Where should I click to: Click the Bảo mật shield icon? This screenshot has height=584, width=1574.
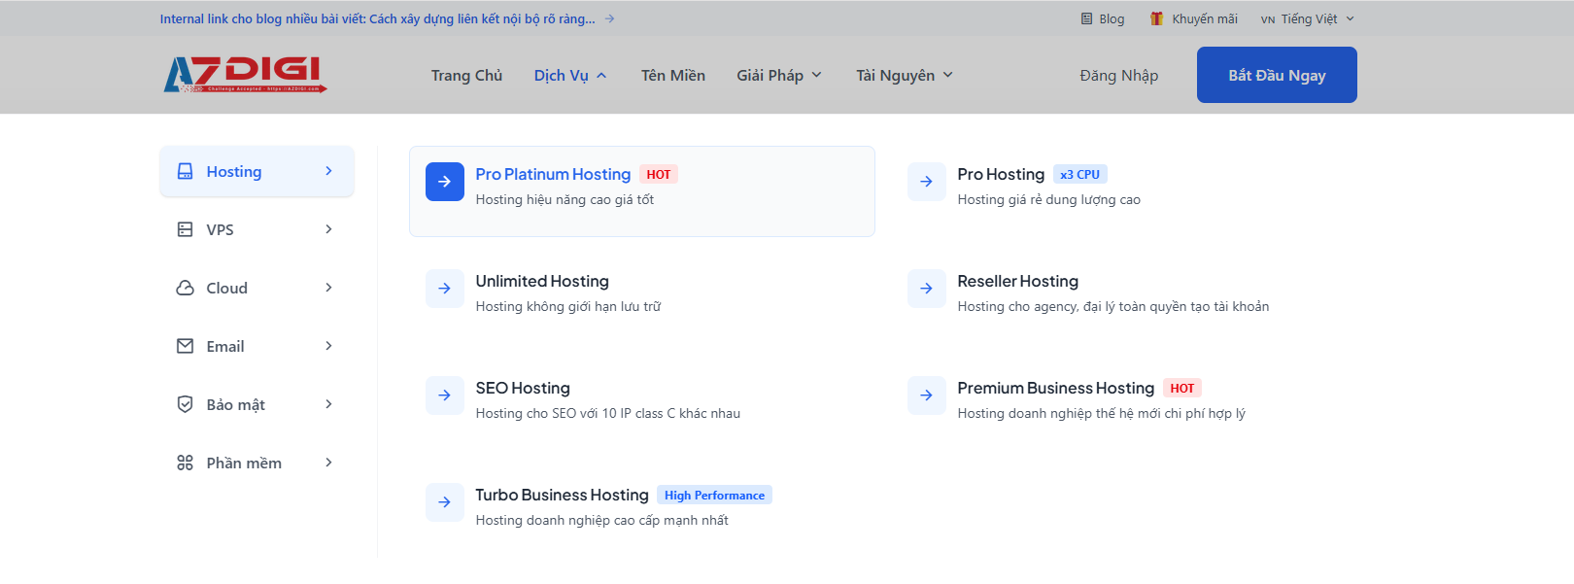coord(185,404)
